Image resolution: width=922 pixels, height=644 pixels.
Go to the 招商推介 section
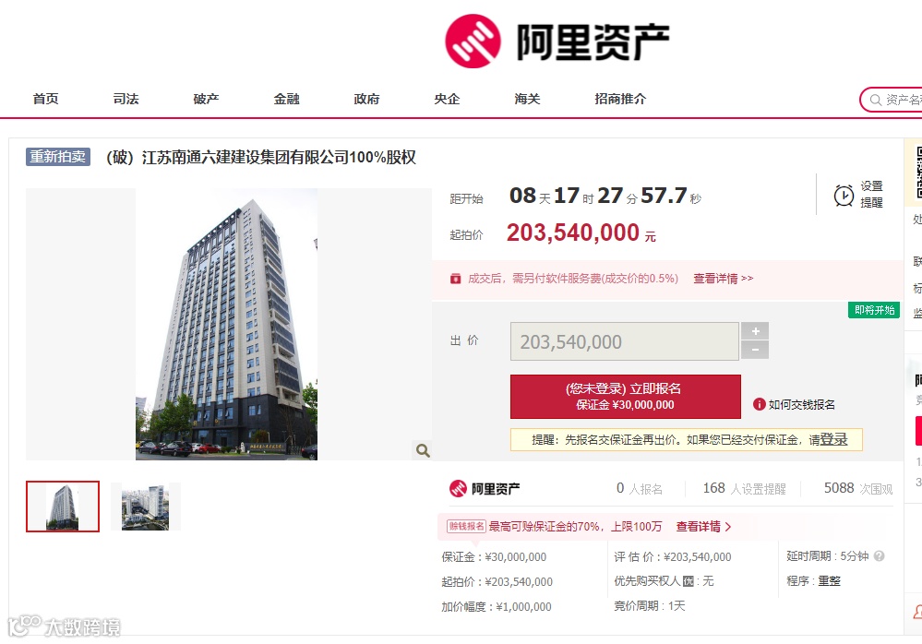point(620,99)
